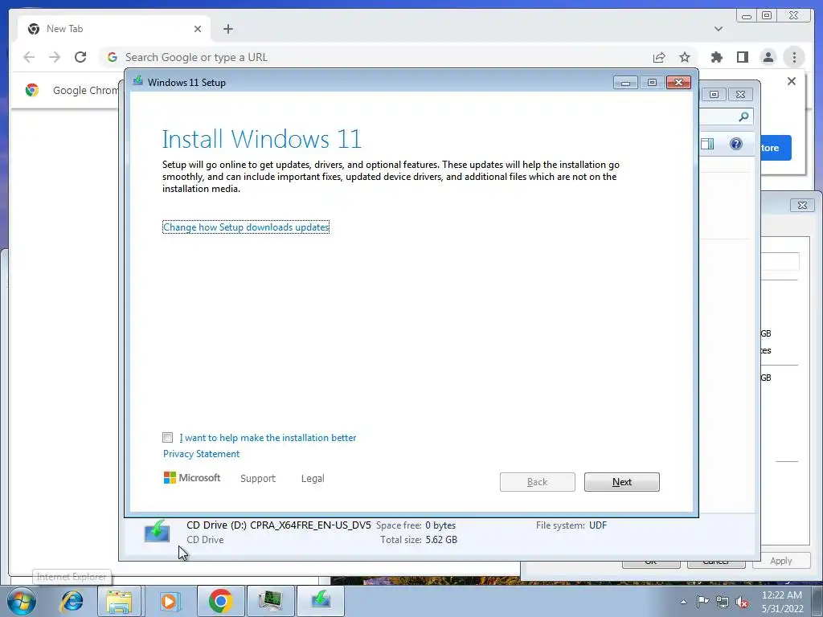Click Google Chrome icon in notification bar
Screen dimensions: 823x617
tap(32, 90)
